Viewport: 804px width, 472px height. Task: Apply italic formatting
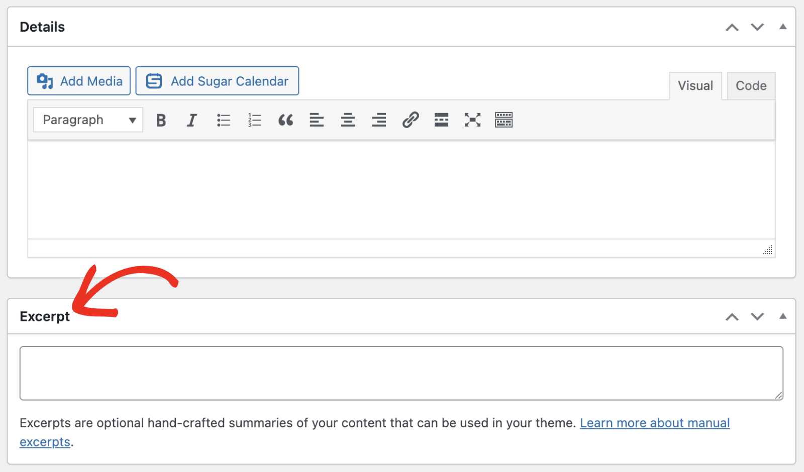(191, 120)
